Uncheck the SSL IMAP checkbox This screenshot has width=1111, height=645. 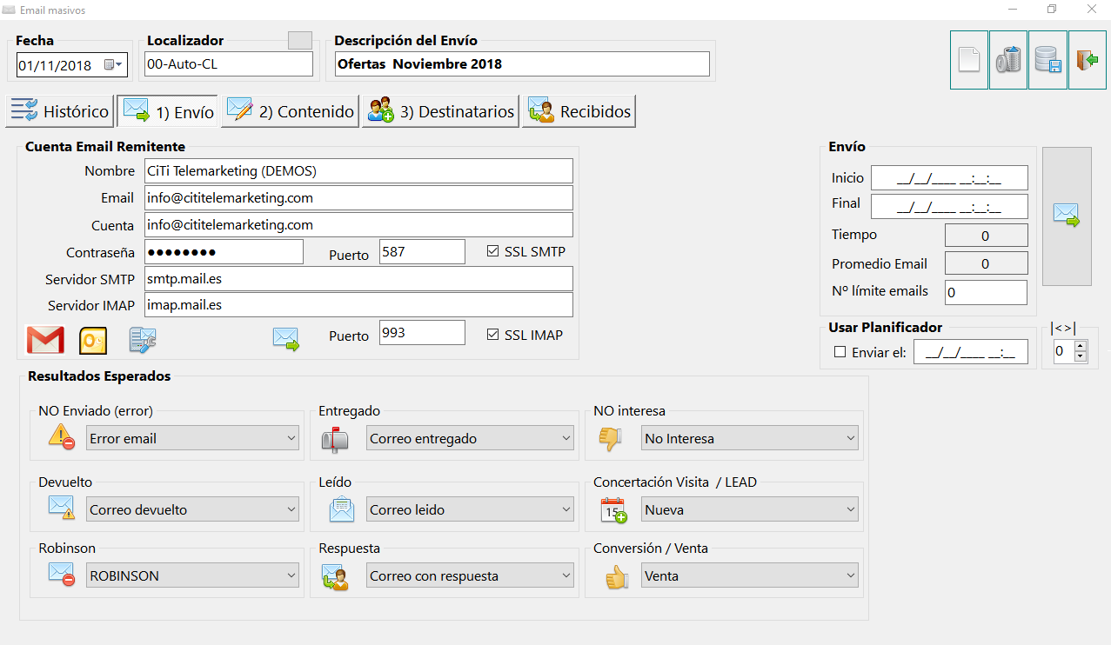pos(493,335)
